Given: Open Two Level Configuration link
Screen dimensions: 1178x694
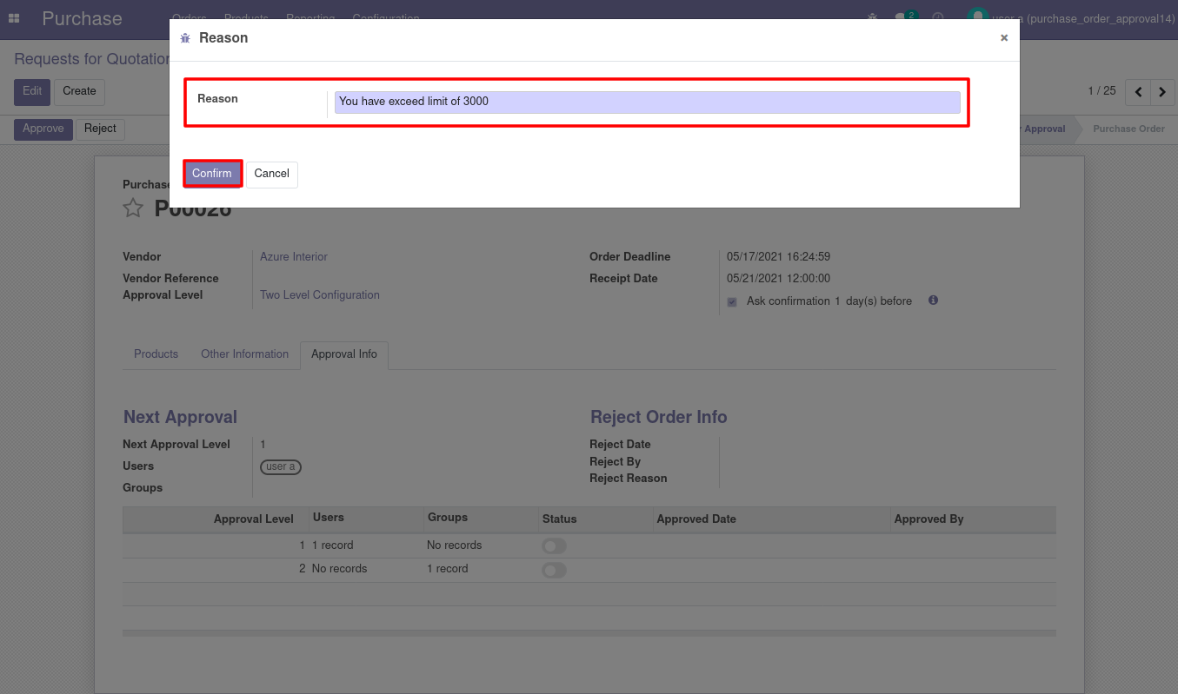Looking at the screenshot, I should click(x=320, y=295).
